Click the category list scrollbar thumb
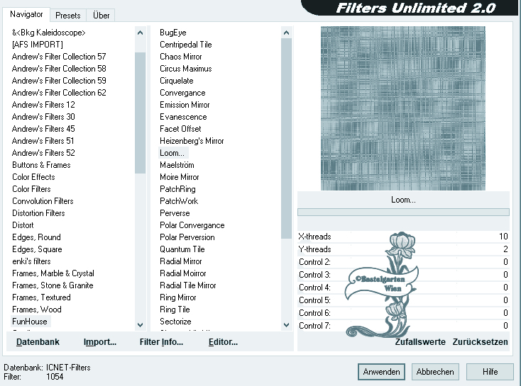 point(141,113)
